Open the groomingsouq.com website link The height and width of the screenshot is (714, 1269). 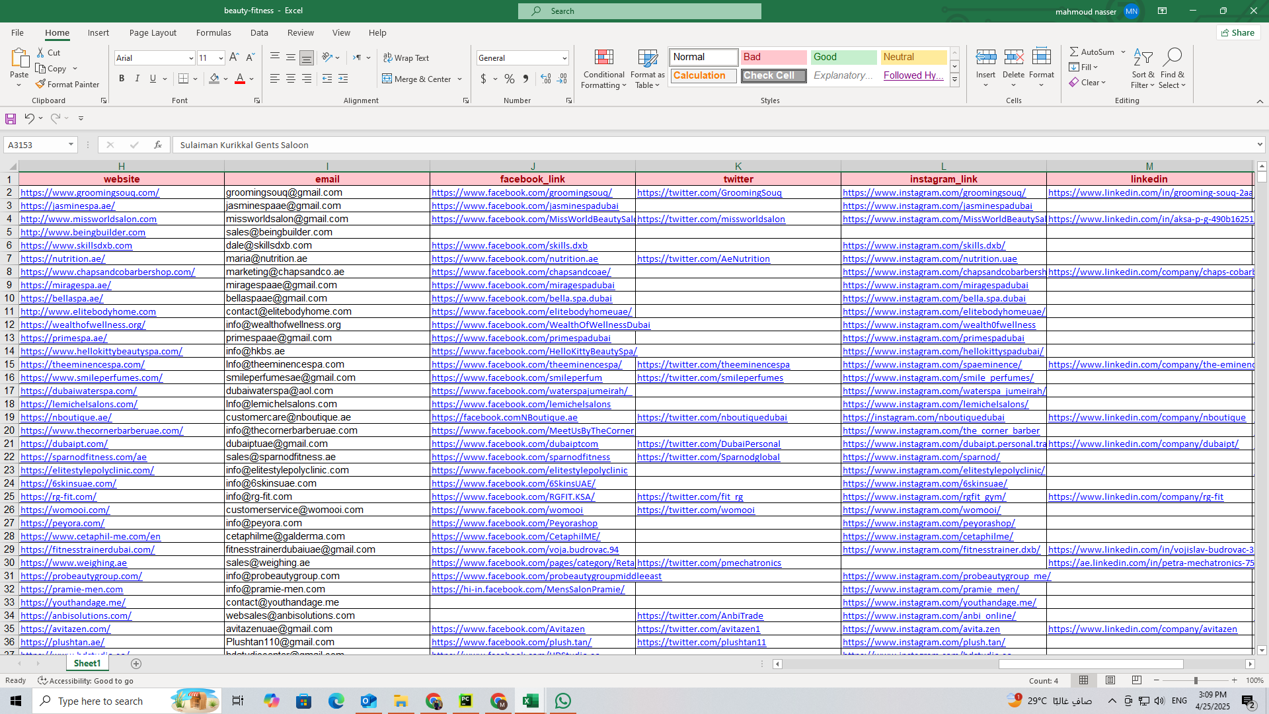point(90,192)
